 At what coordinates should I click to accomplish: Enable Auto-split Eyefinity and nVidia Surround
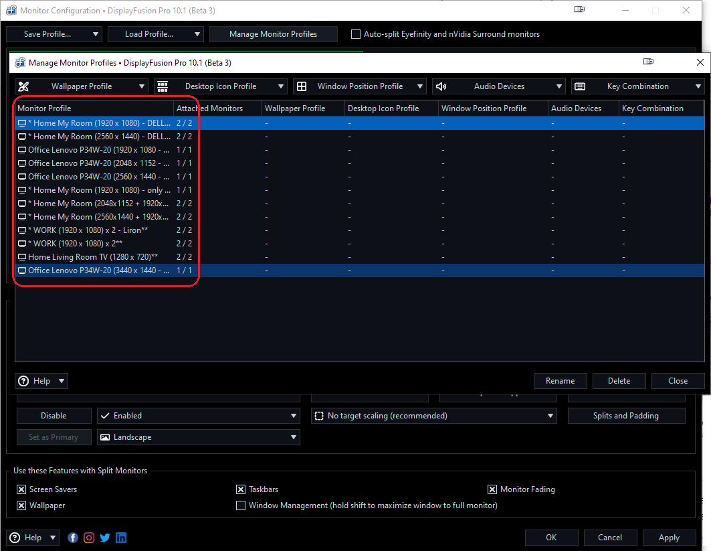[356, 34]
